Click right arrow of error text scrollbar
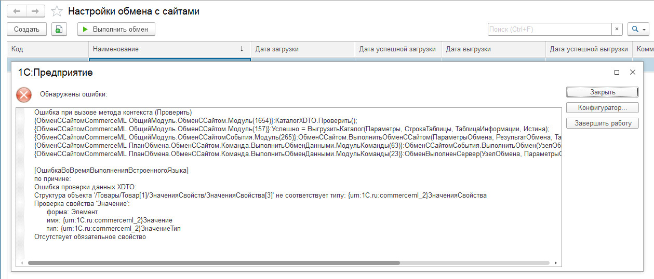 [556, 263]
